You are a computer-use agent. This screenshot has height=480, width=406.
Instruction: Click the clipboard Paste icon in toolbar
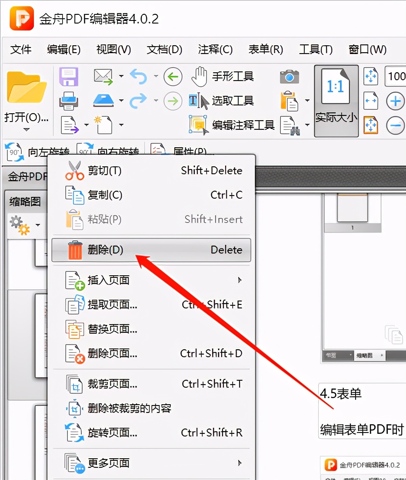coord(290,101)
